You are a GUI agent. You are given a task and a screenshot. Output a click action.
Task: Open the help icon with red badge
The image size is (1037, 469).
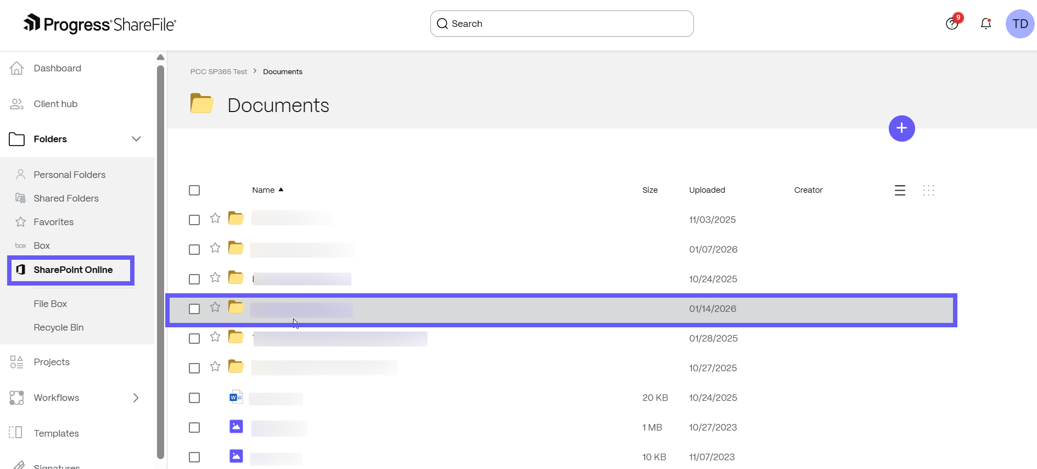952,24
